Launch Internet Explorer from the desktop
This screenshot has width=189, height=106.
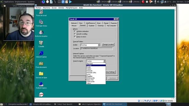pyautogui.click(x=41, y=54)
